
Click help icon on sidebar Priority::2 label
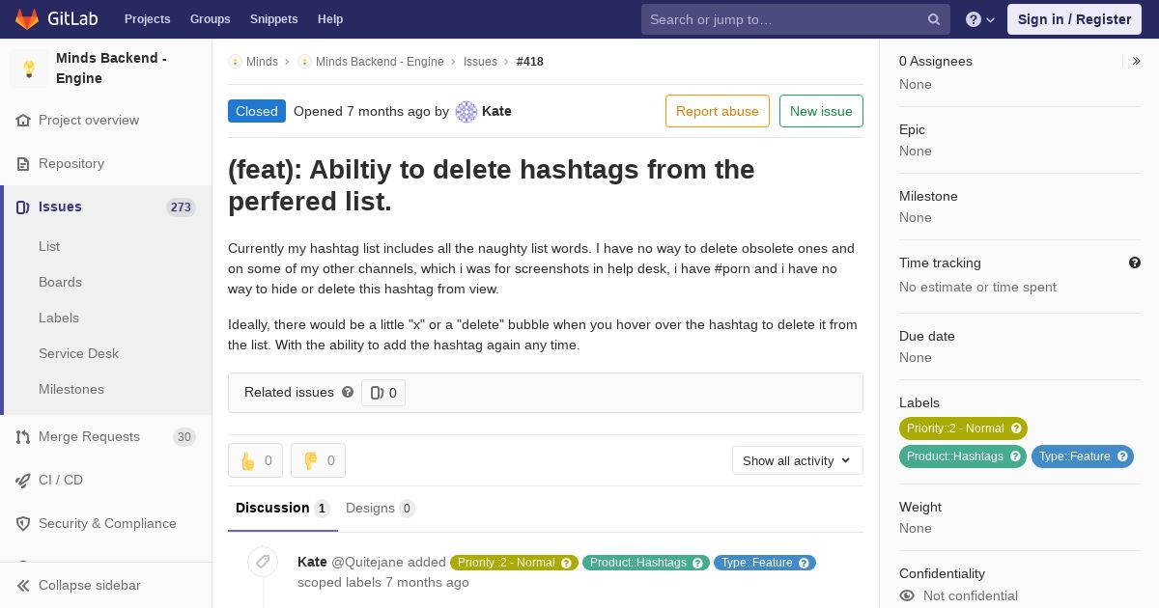(x=1016, y=428)
